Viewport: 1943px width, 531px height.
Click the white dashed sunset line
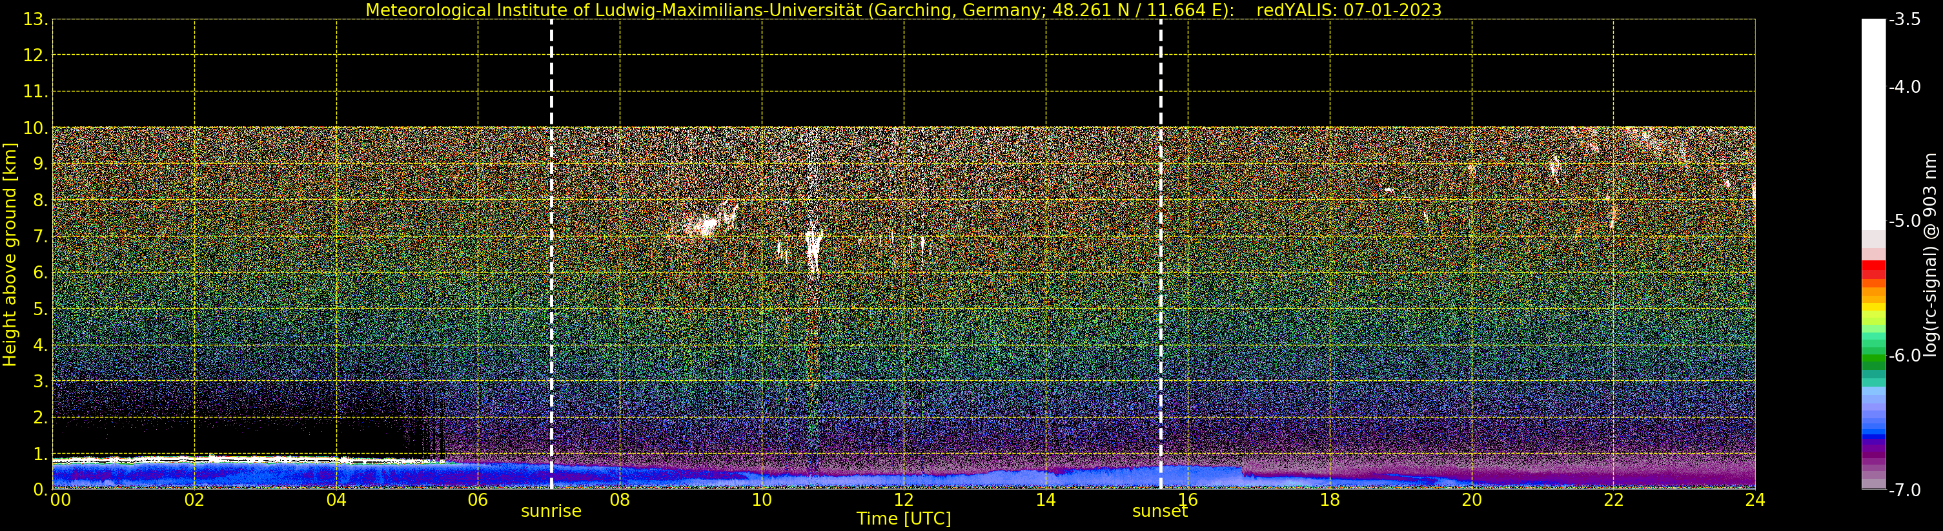pyautogui.click(x=1160, y=255)
